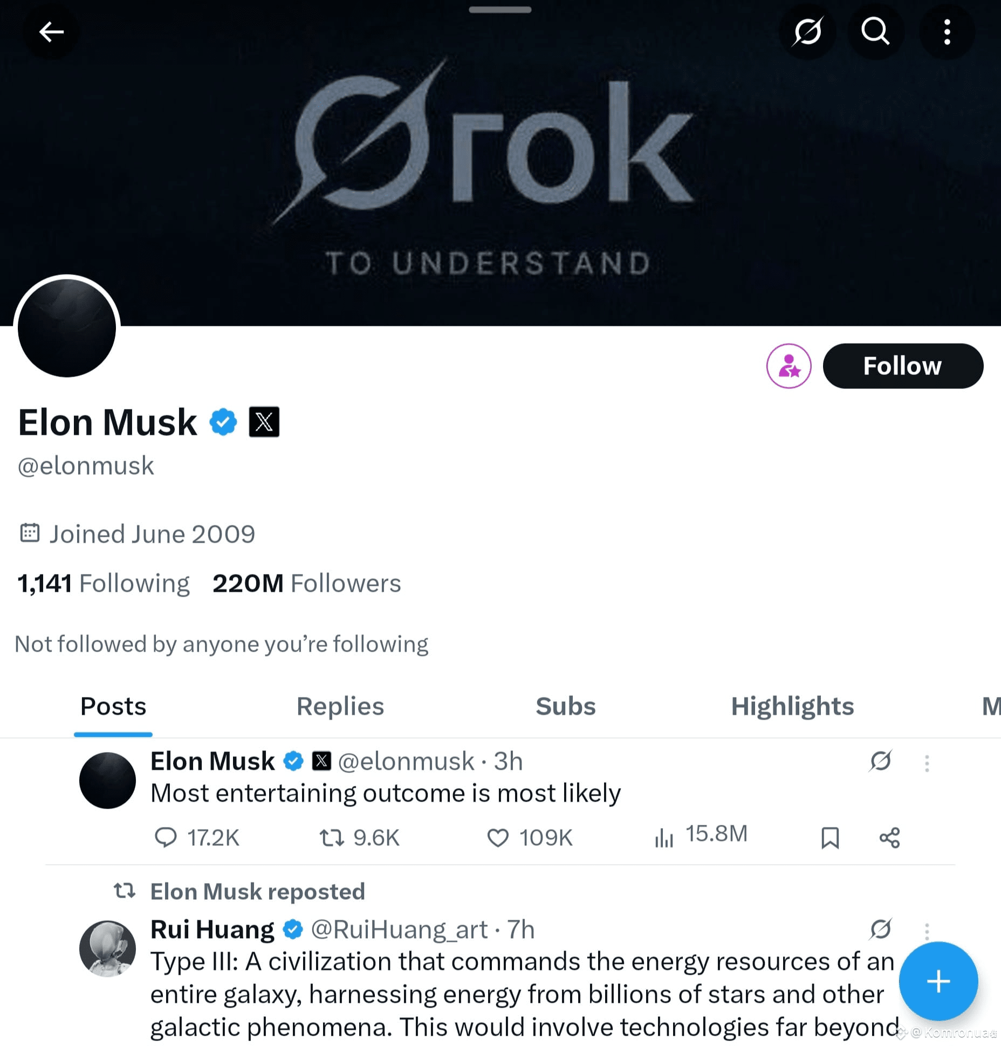Tap the back arrow icon
Image resolution: width=1001 pixels, height=1046 pixels.
[x=51, y=32]
